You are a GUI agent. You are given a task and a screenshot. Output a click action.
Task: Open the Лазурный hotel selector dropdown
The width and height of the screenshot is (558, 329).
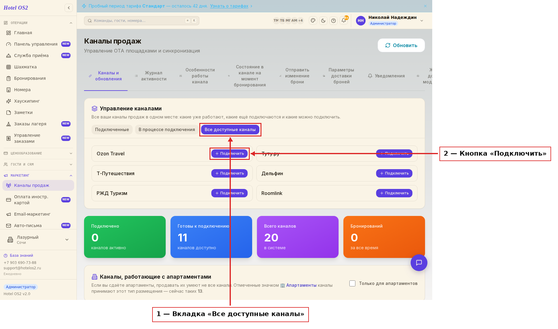pyautogui.click(x=38, y=239)
